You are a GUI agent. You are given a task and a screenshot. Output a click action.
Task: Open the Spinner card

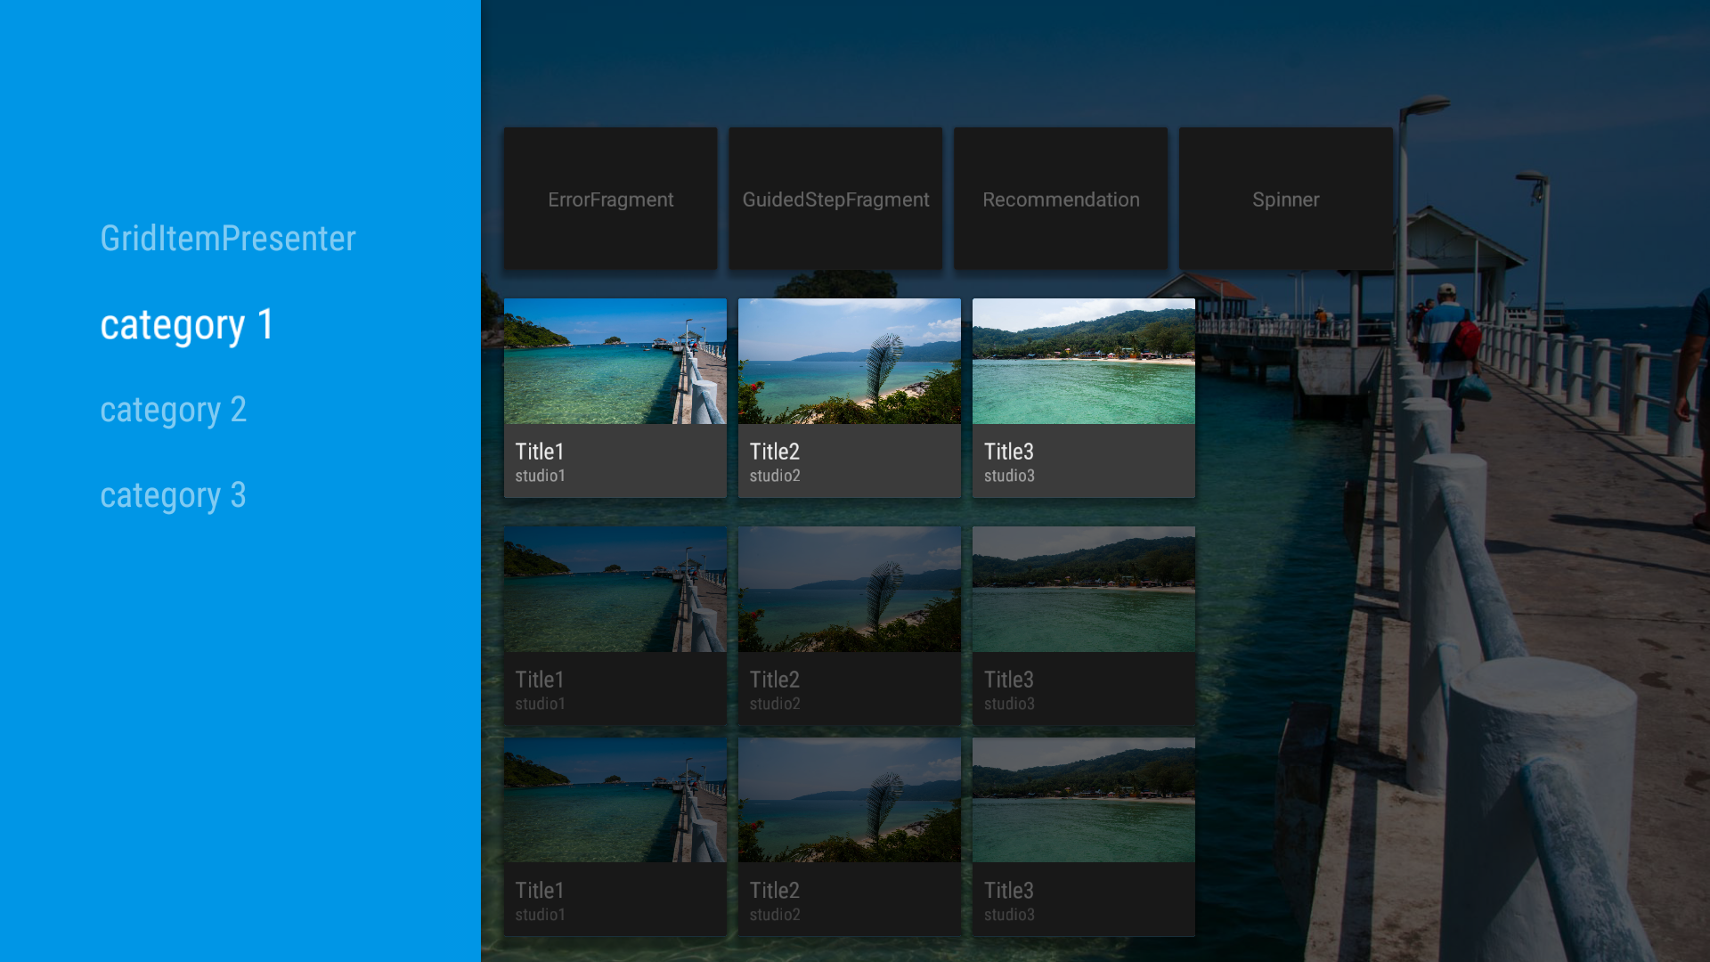[x=1285, y=199]
